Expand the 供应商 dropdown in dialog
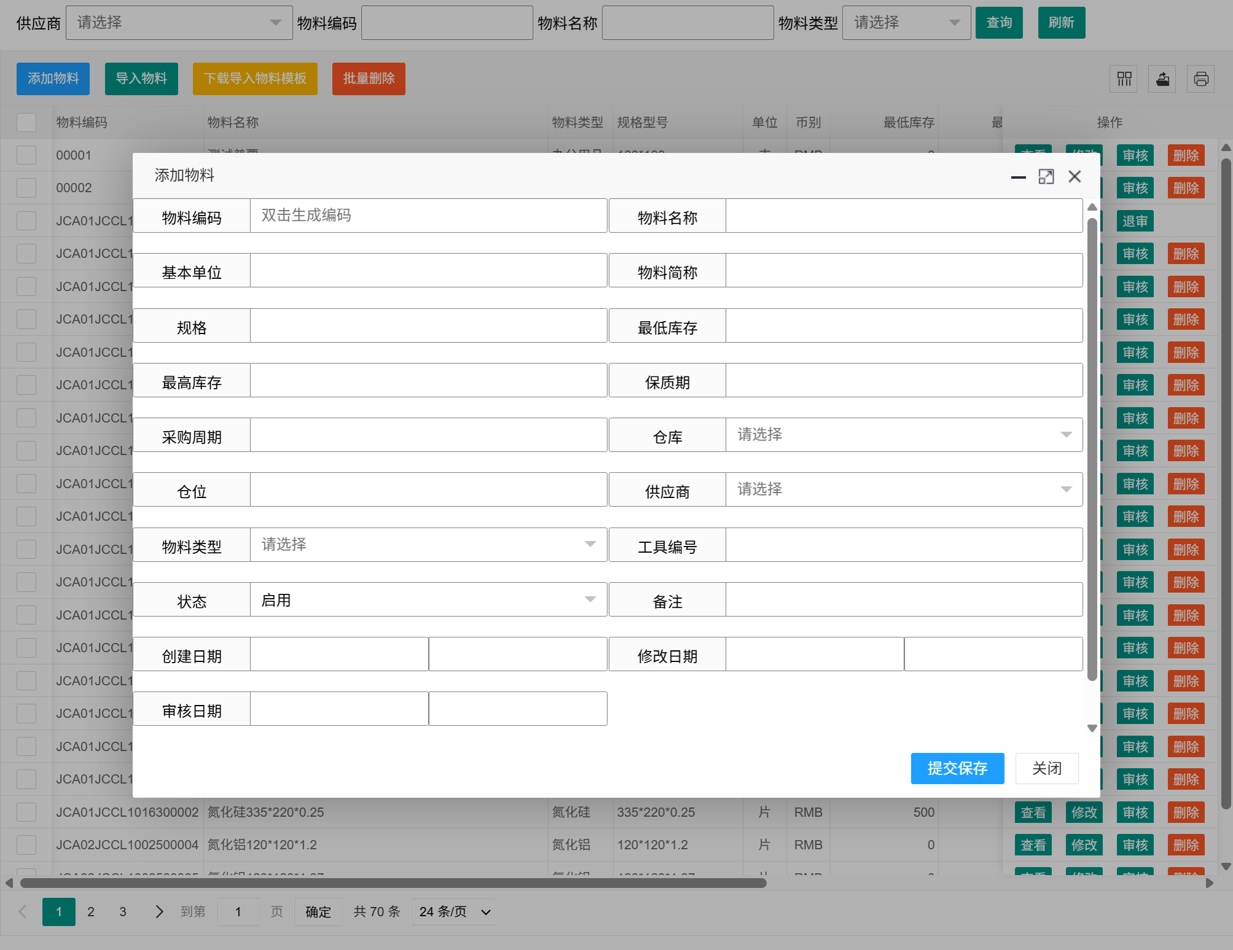This screenshot has height=950, width=1233. pos(904,489)
